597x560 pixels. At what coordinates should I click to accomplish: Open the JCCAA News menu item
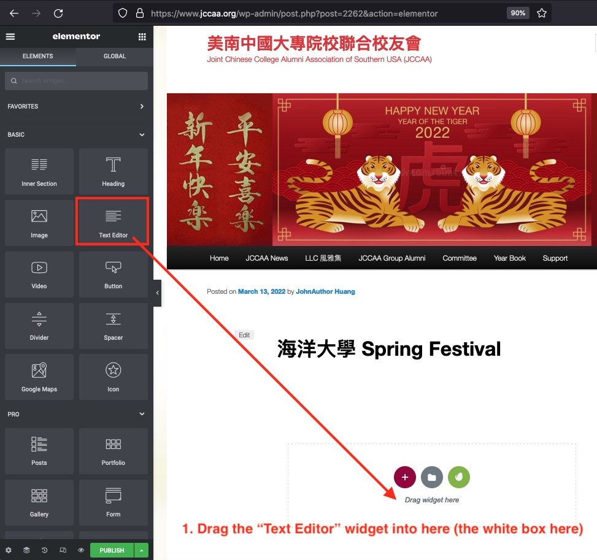point(266,258)
